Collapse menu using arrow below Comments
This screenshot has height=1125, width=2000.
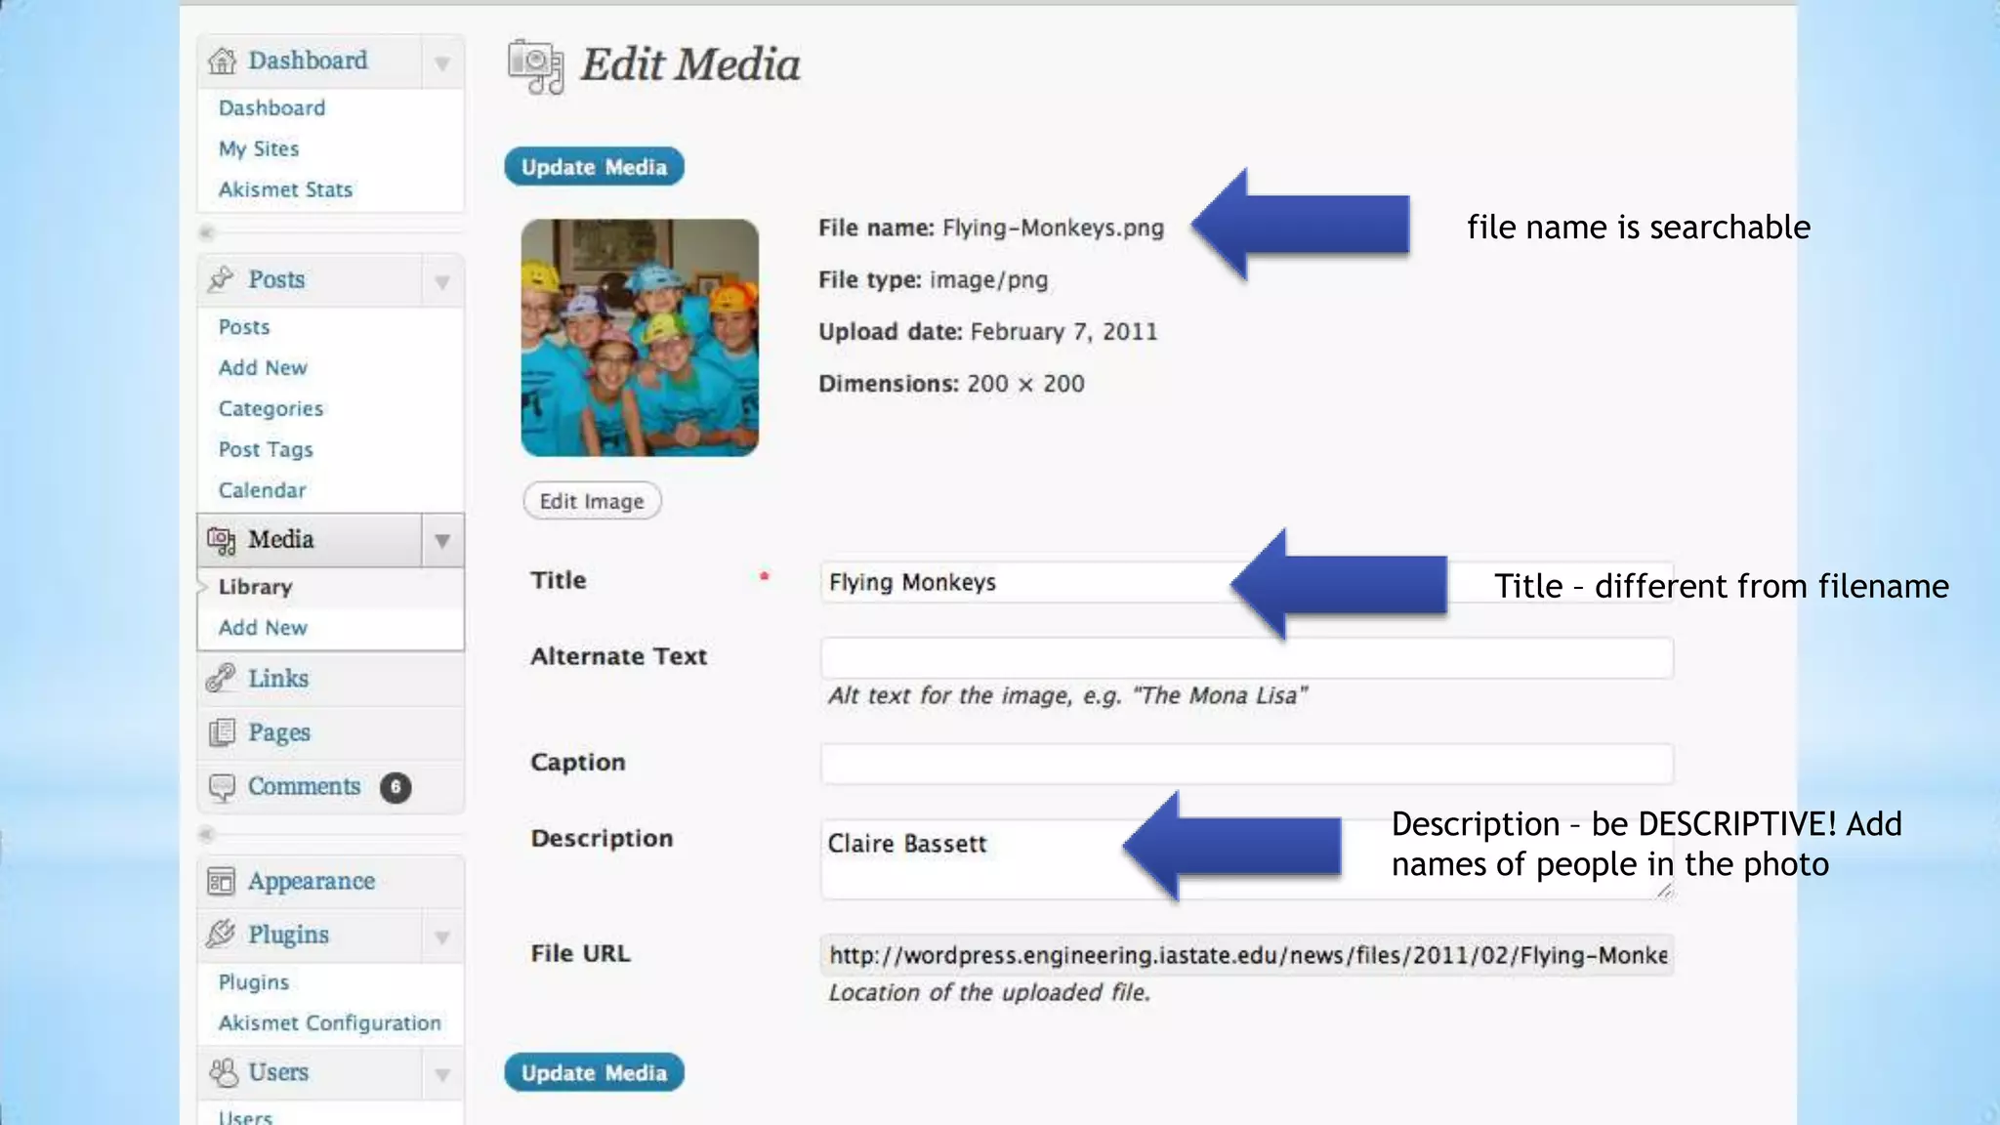[206, 834]
